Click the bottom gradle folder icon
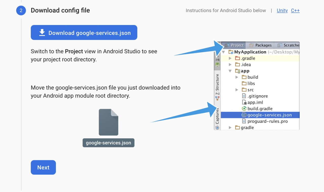This screenshot has height=192, width=324. (237, 128)
